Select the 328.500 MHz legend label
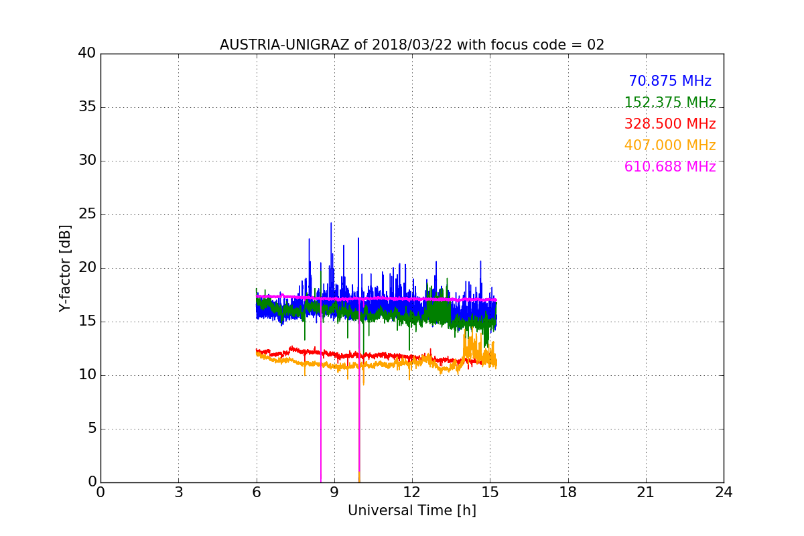Viewport: 804px width, 536px height. coord(670,124)
